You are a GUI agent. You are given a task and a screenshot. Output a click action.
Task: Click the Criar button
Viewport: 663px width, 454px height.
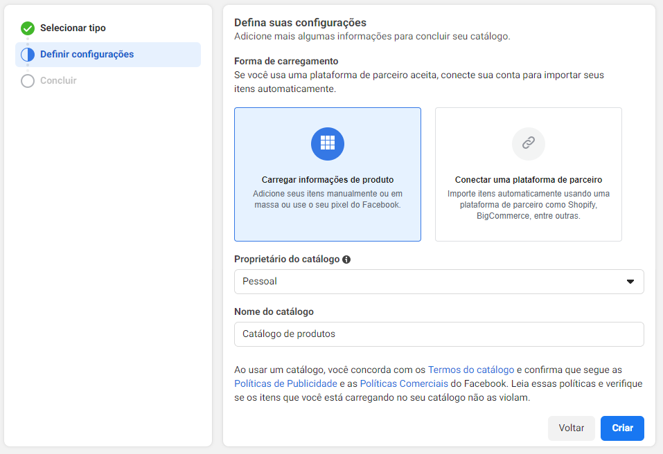[622, 428]
